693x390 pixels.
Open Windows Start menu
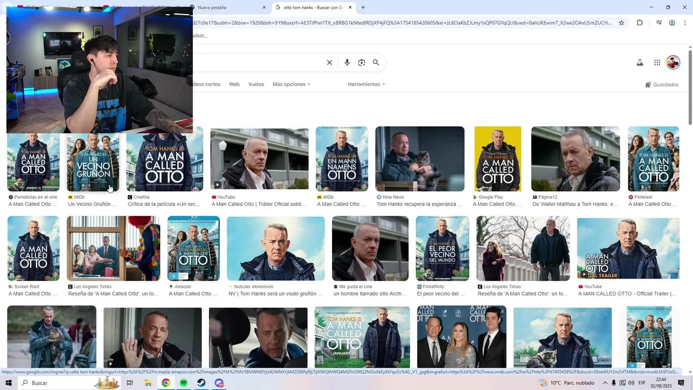point(9,383)
